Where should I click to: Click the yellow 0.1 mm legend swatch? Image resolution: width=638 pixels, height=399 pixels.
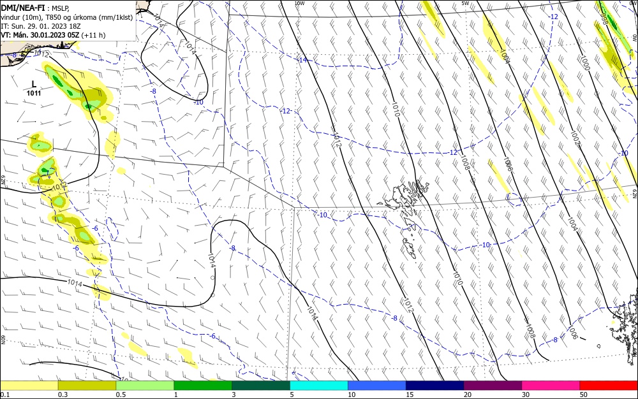click(29, 386)
